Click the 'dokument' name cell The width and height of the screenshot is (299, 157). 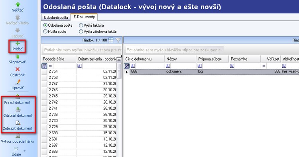tap(180, 72)
